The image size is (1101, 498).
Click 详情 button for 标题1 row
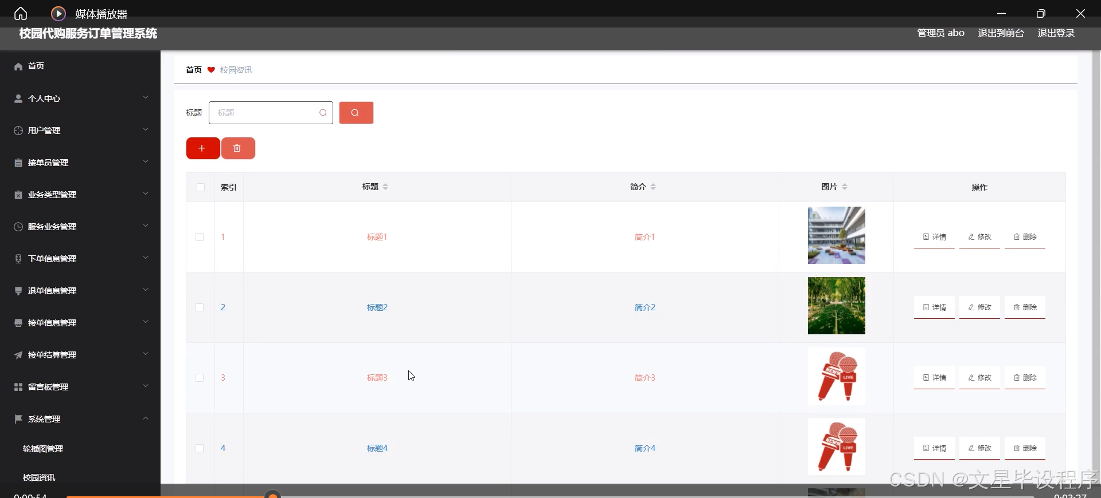(x=934, y=237)
